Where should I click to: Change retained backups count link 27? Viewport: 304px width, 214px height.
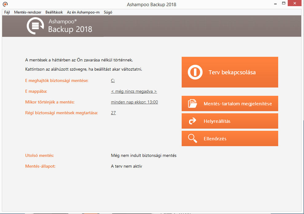tap(113, 113)
